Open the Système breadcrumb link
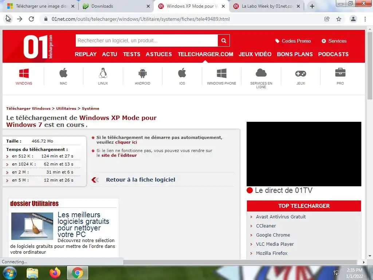373x280 pixels. 90,108
